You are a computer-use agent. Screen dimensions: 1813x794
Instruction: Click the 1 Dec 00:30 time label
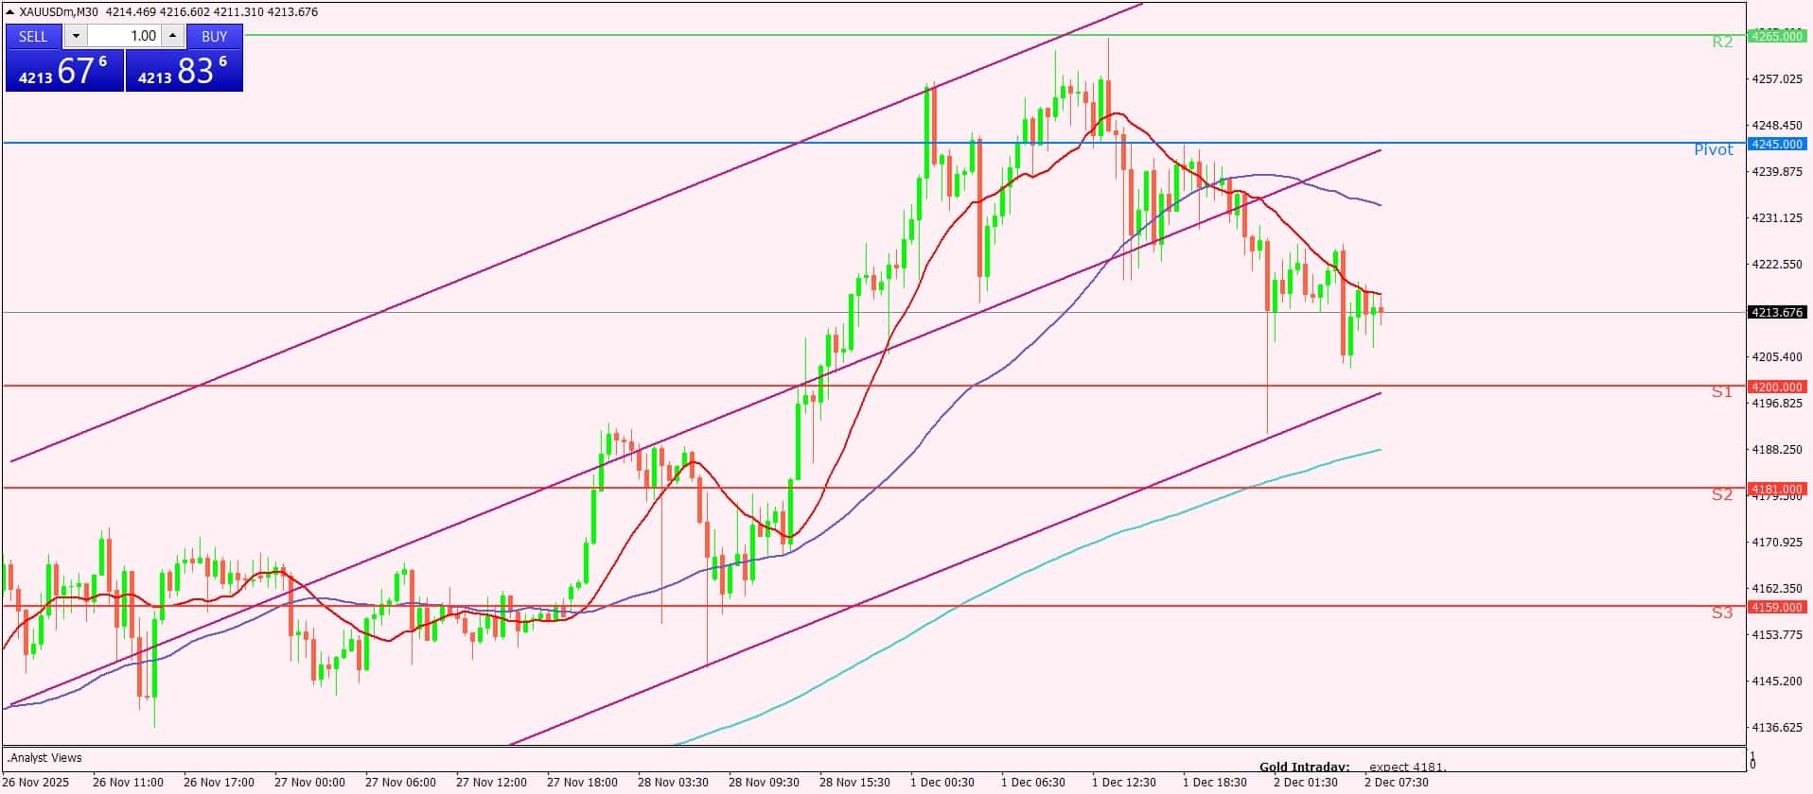tap(942, 783)
